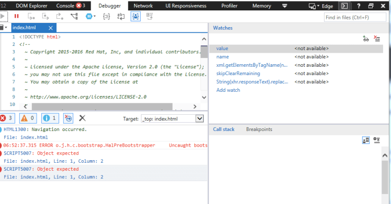Toggle the show library frames icon
Image resolution: width=391 pixels, height=204 pixels.
click(366, 140)
